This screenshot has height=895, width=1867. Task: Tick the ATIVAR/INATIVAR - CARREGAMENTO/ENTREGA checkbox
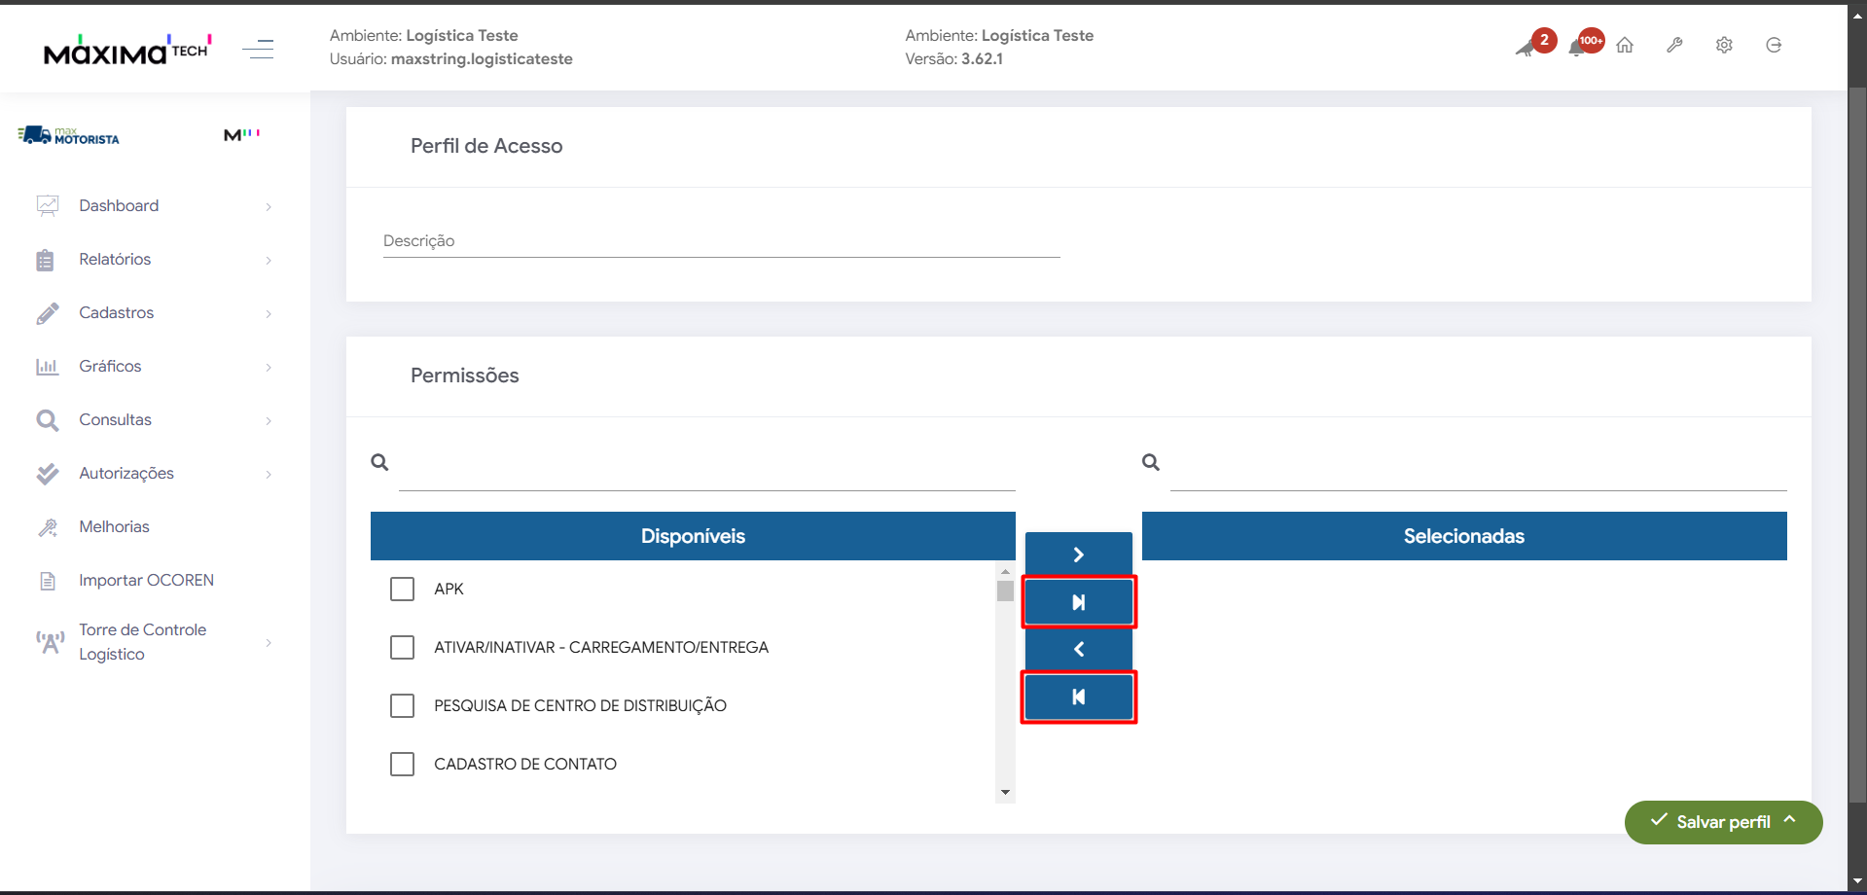402,648
